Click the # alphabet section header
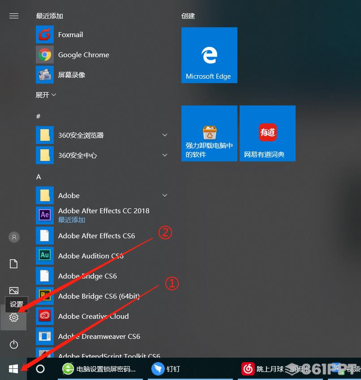The height and width of the screenshot is (380, 361). 38,116
